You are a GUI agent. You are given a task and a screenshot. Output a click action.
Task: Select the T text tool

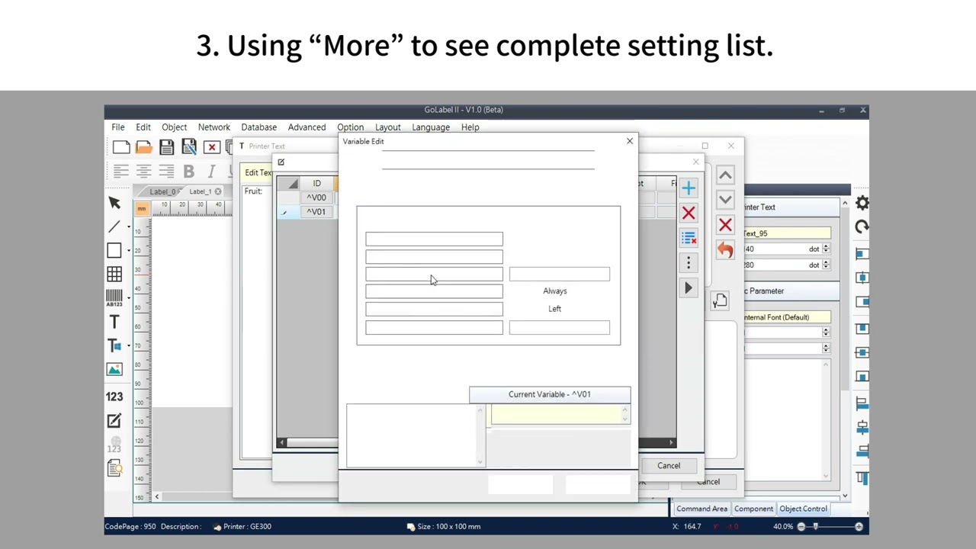pos(114,323)
